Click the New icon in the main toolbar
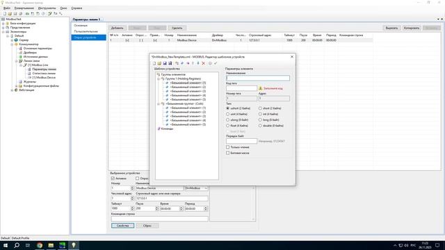 tap(5, 14)
